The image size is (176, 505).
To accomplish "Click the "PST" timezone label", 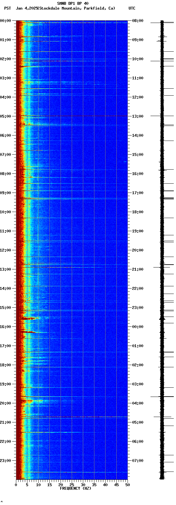I will coord(7,8).
